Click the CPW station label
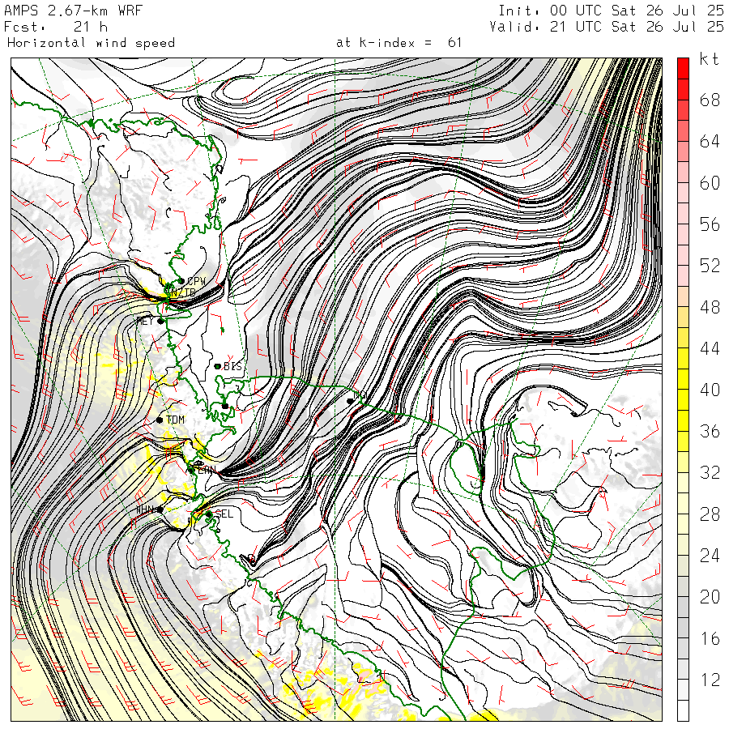The width and height of the screenshot is (729, 729). (x=196, y=281)
